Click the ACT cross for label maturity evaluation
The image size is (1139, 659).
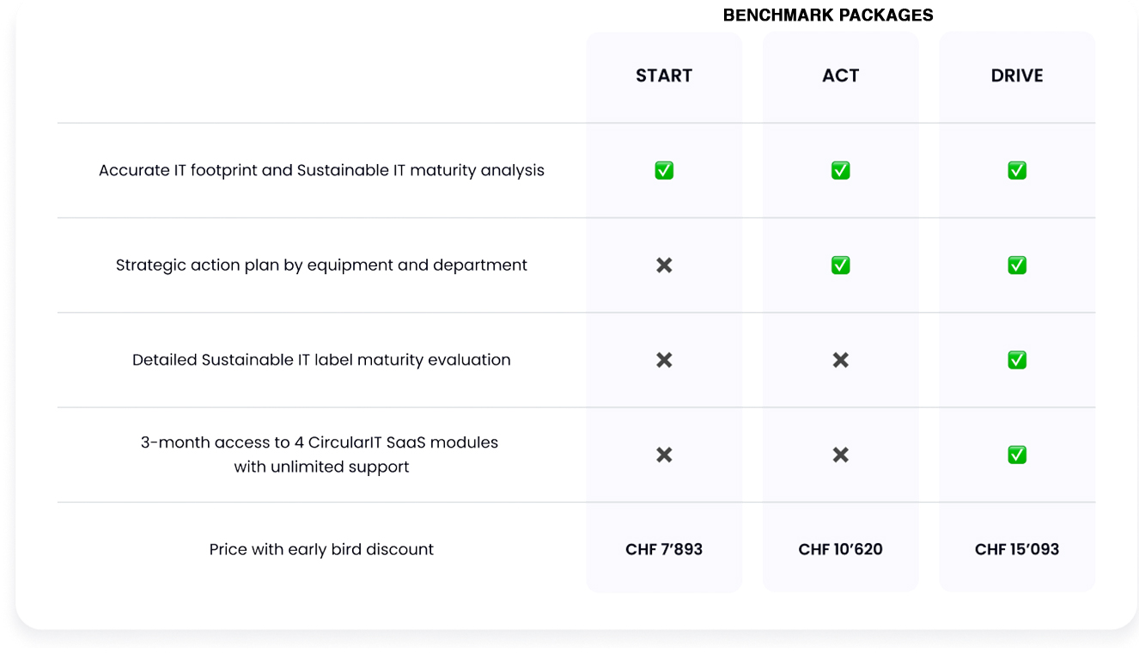point(841,360)
